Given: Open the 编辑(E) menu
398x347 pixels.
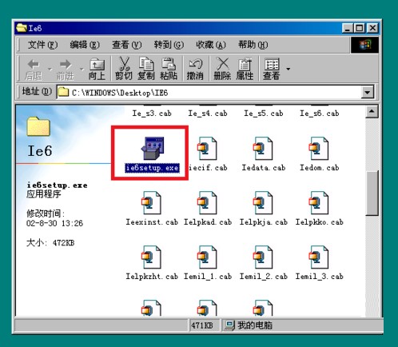Looking at the screenshot, I should point(85,45).
